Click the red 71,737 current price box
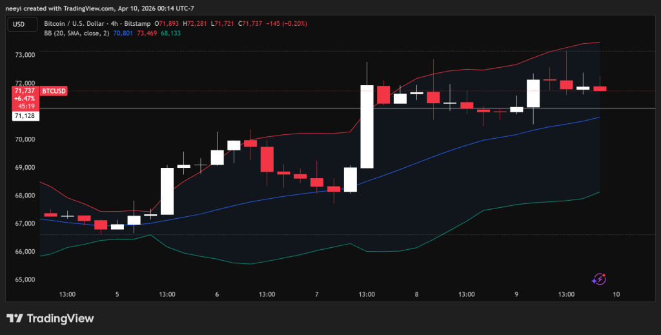The width and height of the screenshot is (661, 335). point(24,97)
